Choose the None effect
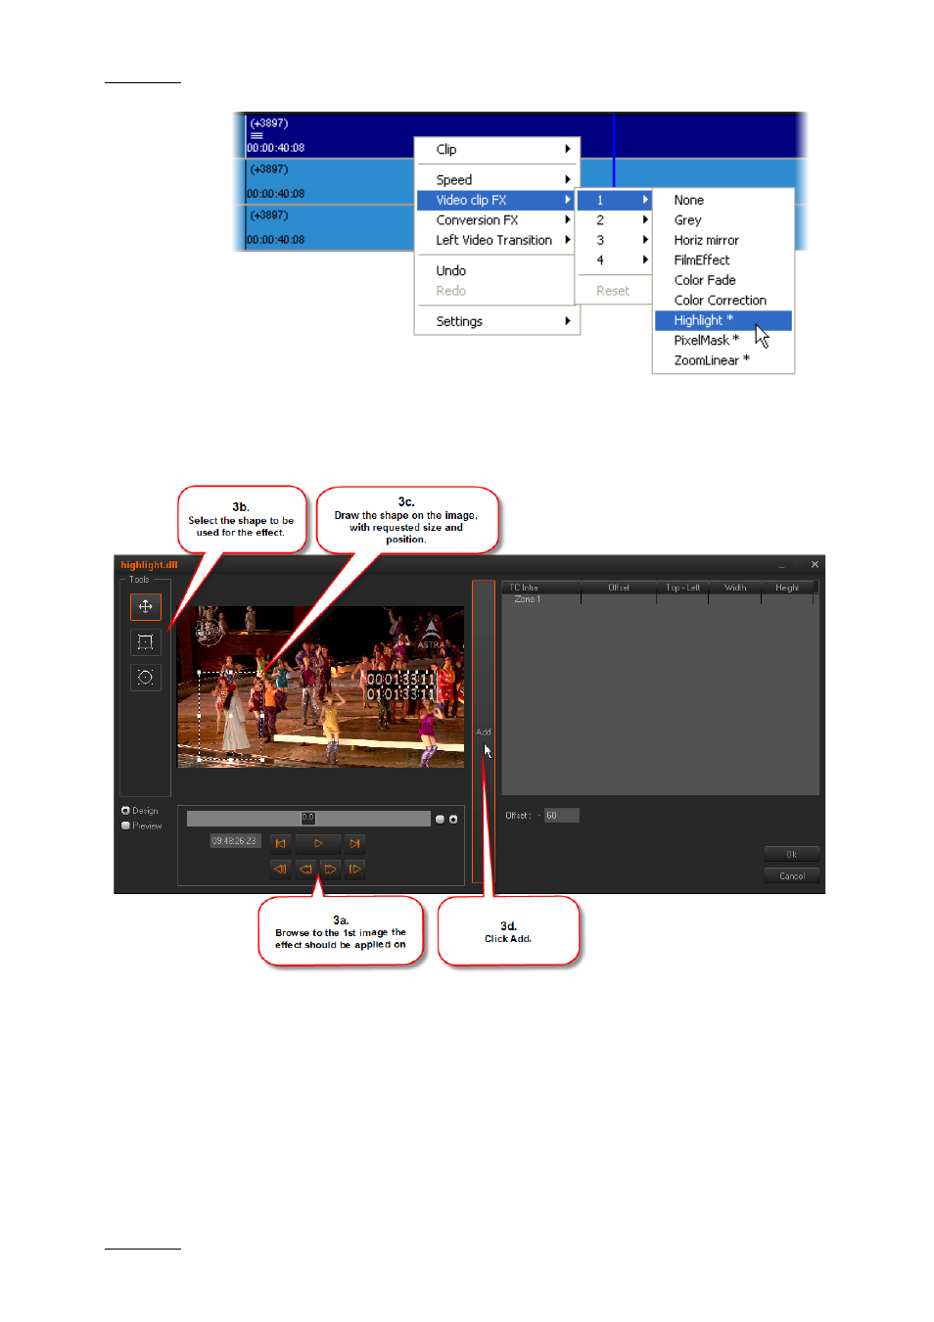The height and width of the screenshot is (1322, 934). pos(724,200)
